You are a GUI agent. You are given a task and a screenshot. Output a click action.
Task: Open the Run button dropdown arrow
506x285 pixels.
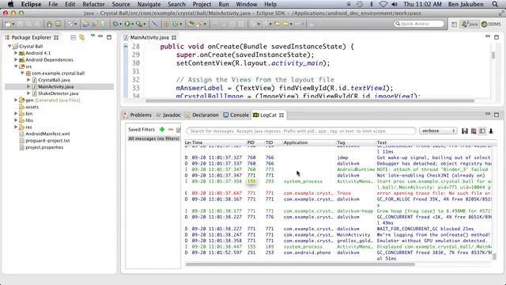pos(132,25)
